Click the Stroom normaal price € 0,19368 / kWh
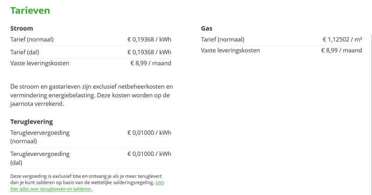The width and height of the screenshot is (372, 195). click(x=149, y=39)
